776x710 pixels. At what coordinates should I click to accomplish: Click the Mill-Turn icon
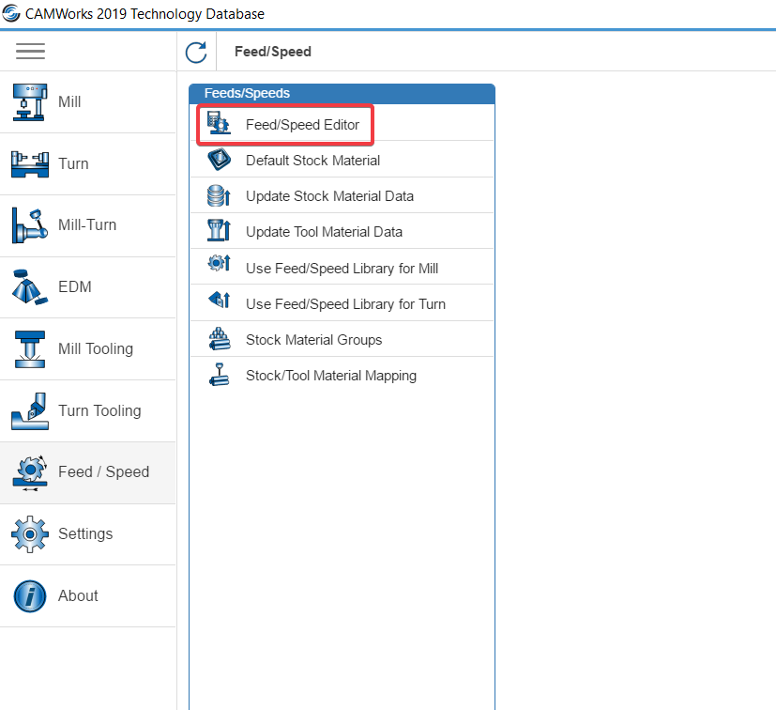point(30,225)
